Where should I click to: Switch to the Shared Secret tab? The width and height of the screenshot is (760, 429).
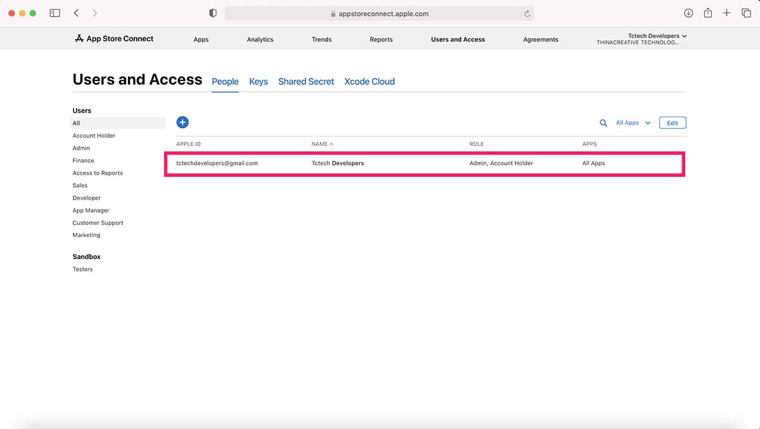tap(306, 82)
